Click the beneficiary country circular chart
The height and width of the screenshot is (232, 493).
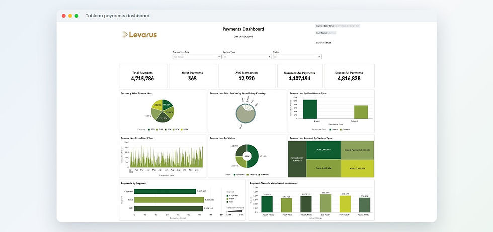tap(245, 113)
